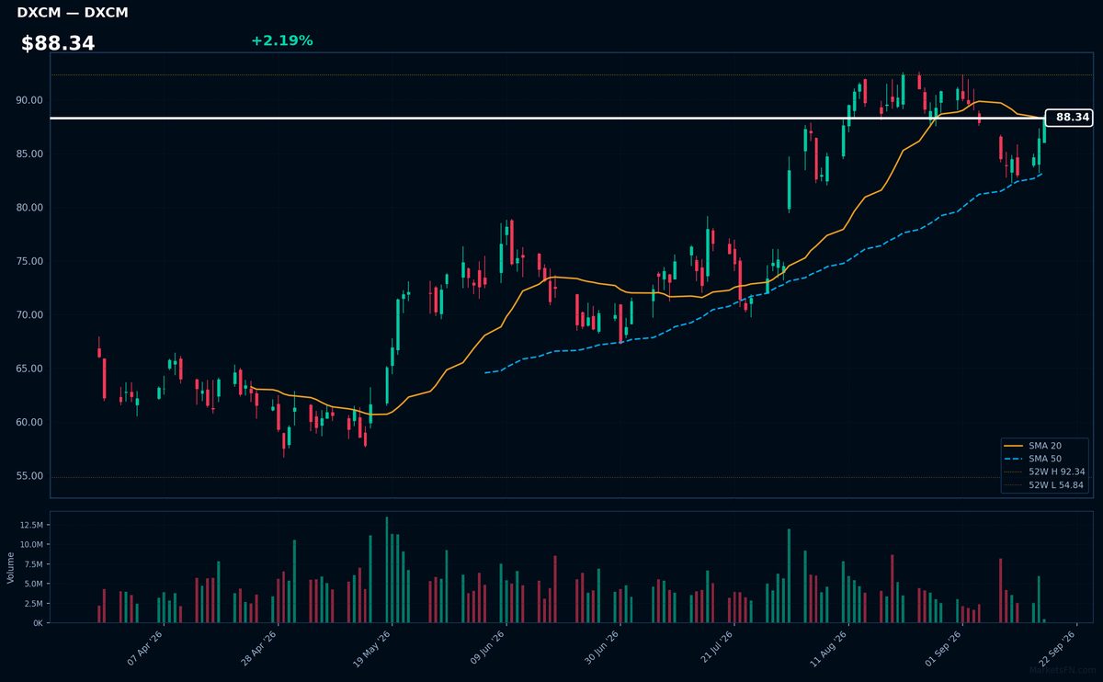
Task: Click the 80.00 price axis label
Action: click(x=28, y=208)
